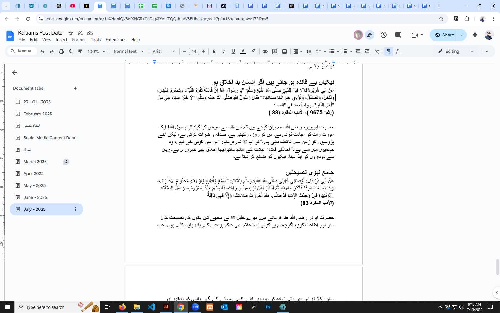The width and height of the screenshot is (500, 313).
Task: Click the Undo icon in toolbar
Action: coord(42,52)
